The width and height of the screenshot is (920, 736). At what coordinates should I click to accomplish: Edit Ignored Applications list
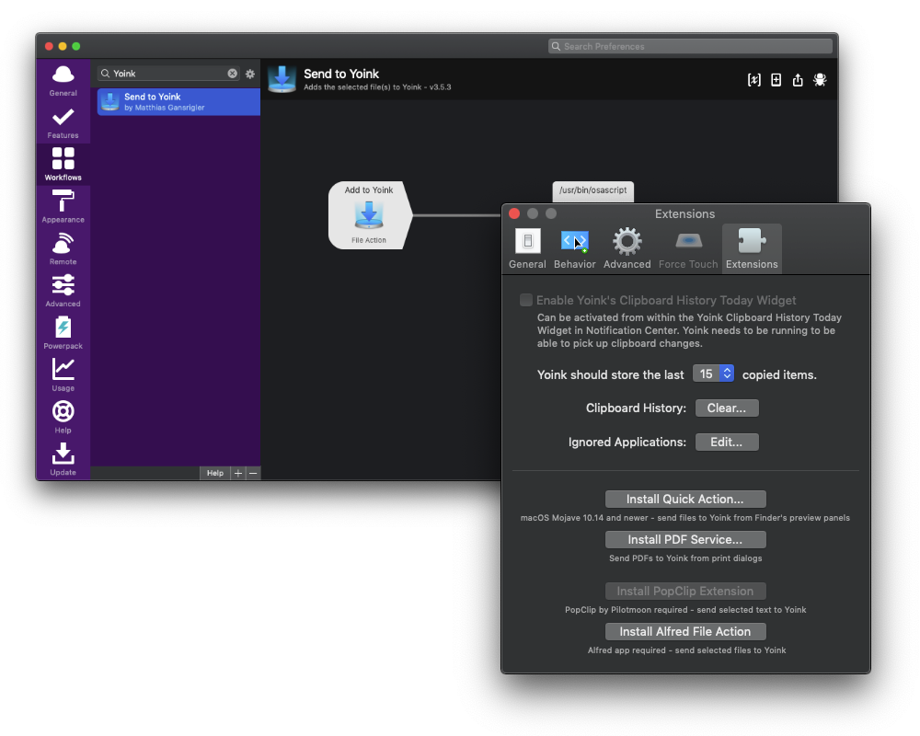point(727,442)
